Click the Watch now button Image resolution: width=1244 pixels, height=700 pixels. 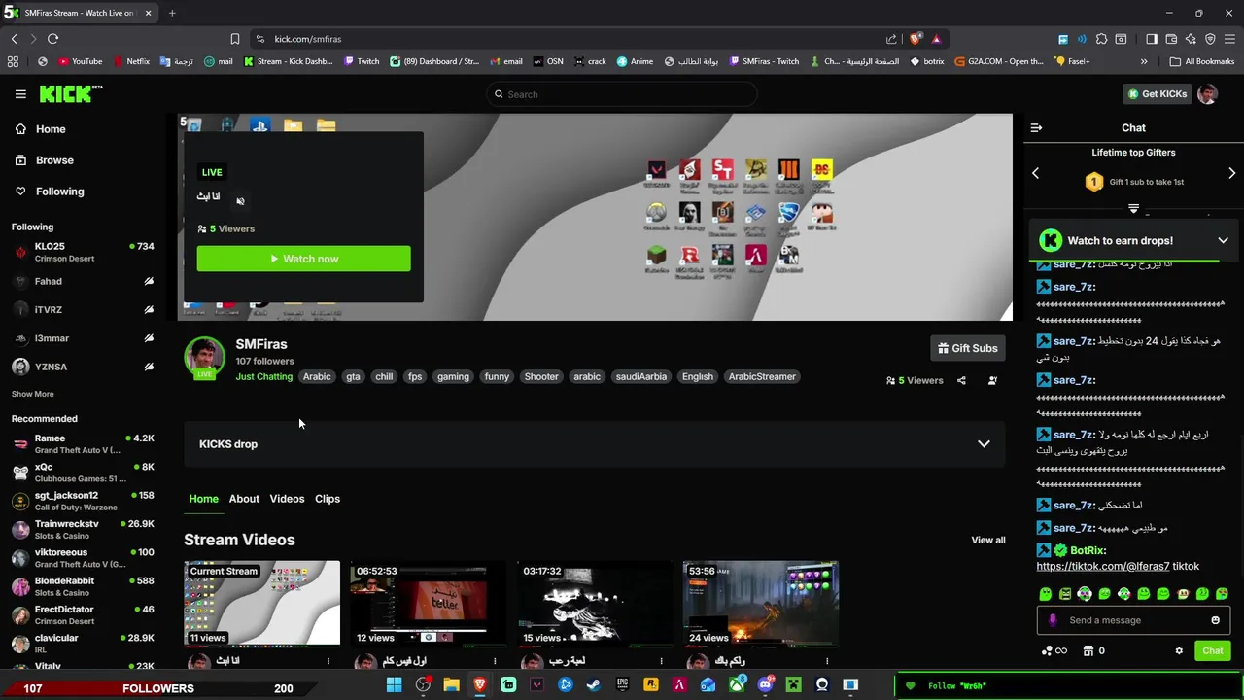(303, 259)
